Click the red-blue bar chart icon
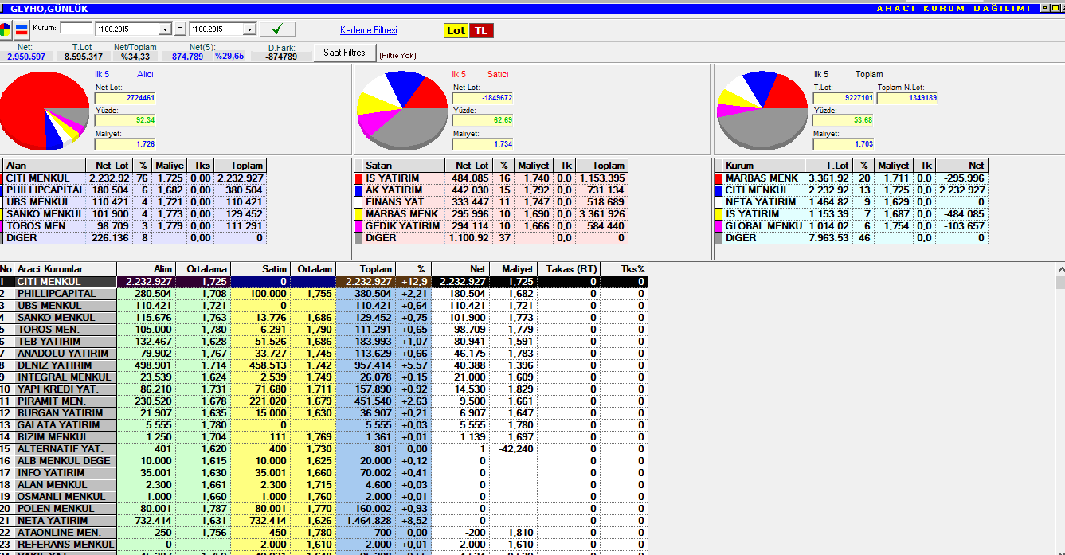1065x555 pixels. point(22,30)
